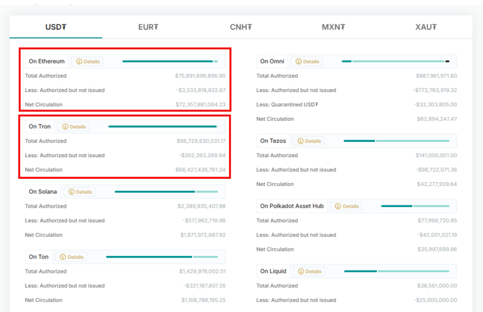This screenshot has width=483, height=312.
Task: View Details for On Ton
Action: 71,257
